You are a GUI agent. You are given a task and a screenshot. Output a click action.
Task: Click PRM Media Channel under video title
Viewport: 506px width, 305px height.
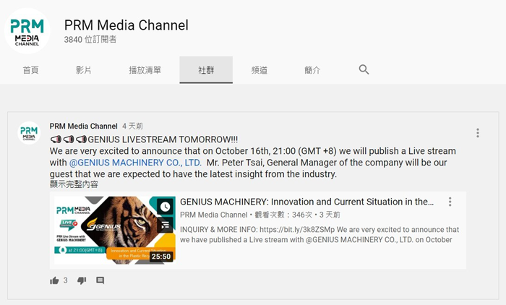pos(214,215)
